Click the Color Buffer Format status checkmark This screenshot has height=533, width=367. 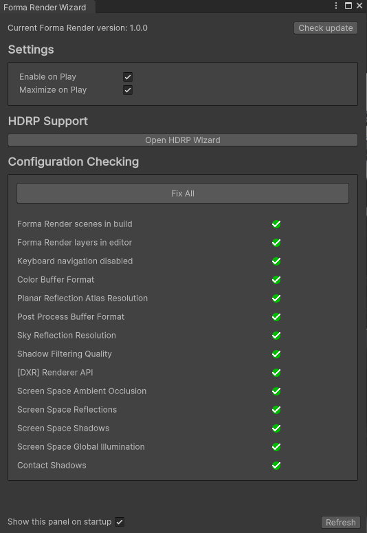[276, 280]
